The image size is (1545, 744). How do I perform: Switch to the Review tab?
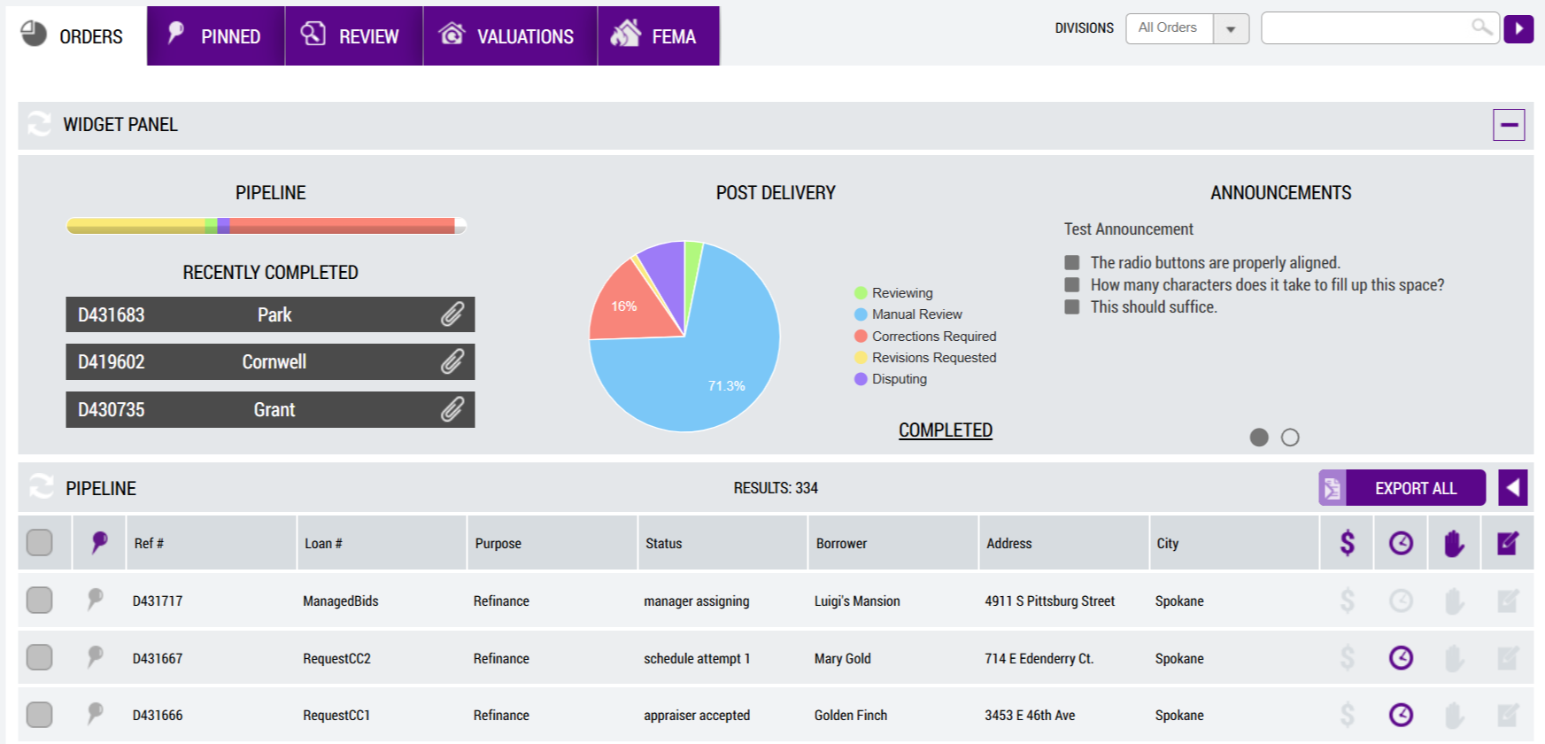click(x=354, y=36)
